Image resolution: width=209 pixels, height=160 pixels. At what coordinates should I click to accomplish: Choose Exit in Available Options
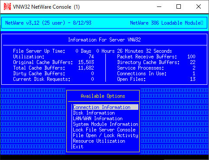click(x=78, y=147)
